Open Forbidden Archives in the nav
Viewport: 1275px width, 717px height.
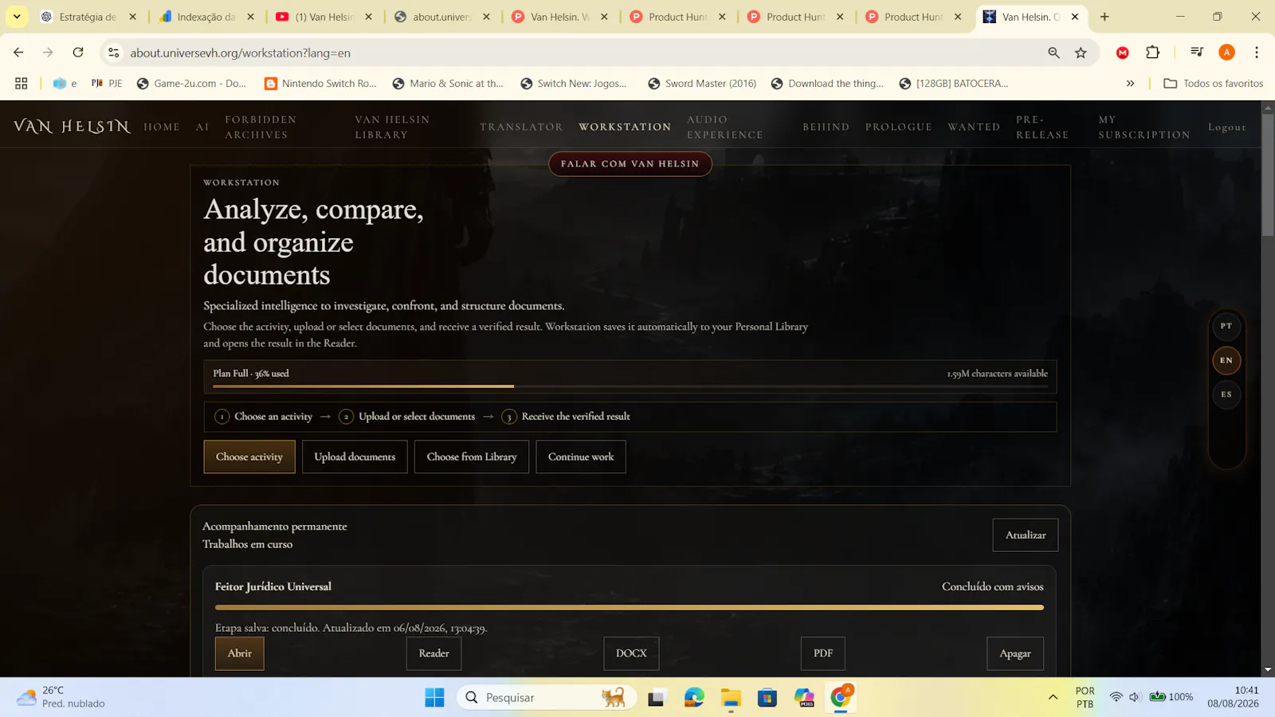pyautogui.click(x=261, y=127)
